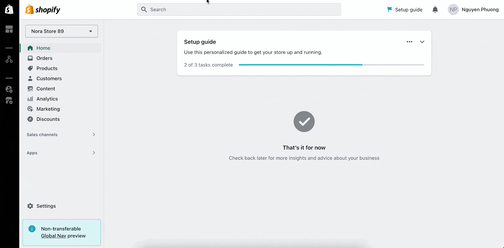This screenshot has height=248, width=504.
Task: Open the Nora Store 89 store dropdown
Action: [x=61, y=31]
